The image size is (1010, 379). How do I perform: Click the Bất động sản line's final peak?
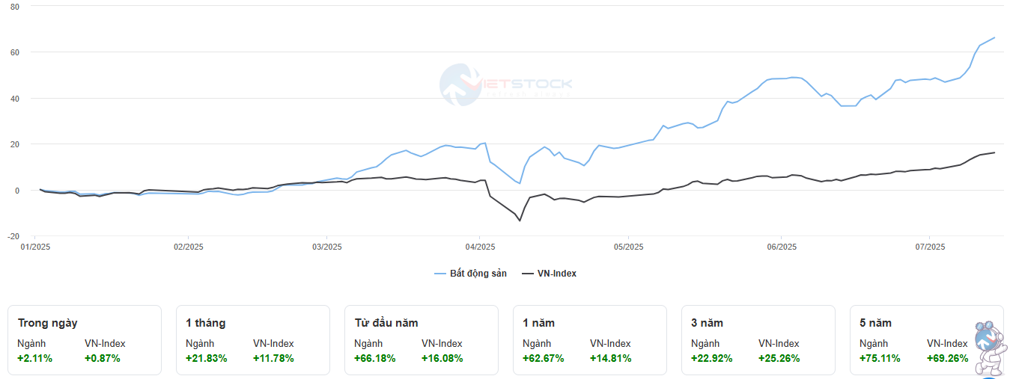click(x=994, y=37)
